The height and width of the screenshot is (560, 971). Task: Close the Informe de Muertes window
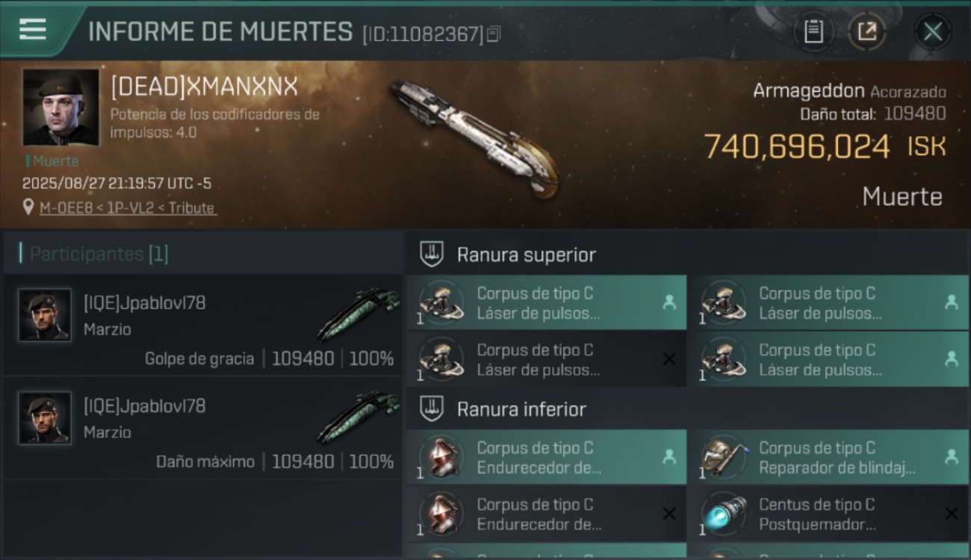coord(933,31)
